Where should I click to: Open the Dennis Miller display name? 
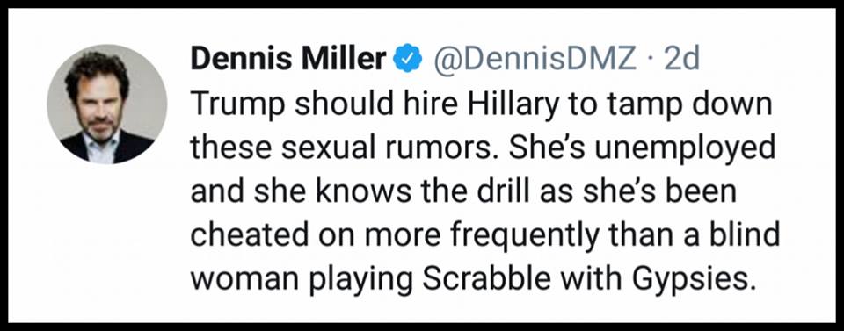[288, 60]
